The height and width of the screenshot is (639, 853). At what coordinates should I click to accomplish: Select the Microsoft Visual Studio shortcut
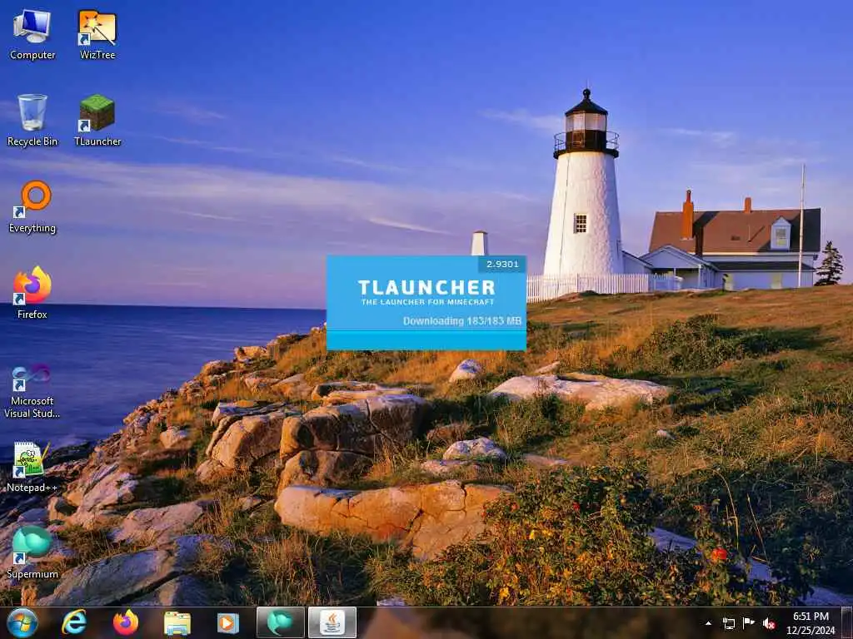tap(32, 391)
